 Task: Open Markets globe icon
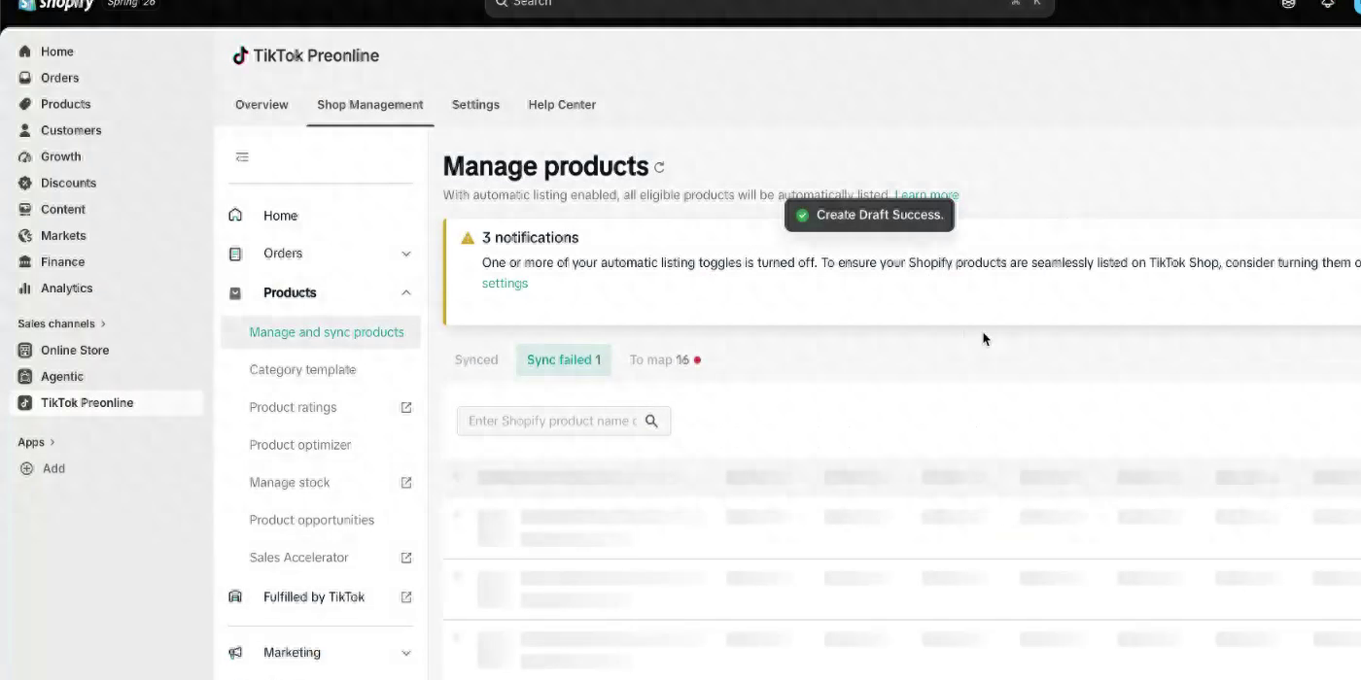(25, 235)
